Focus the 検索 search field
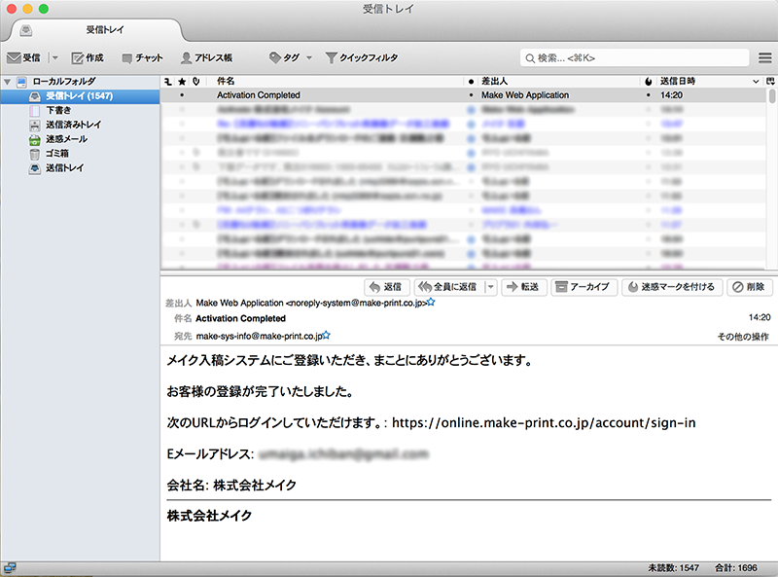Image resolution: width=778 pixels, height=577 pixels. 634,58
